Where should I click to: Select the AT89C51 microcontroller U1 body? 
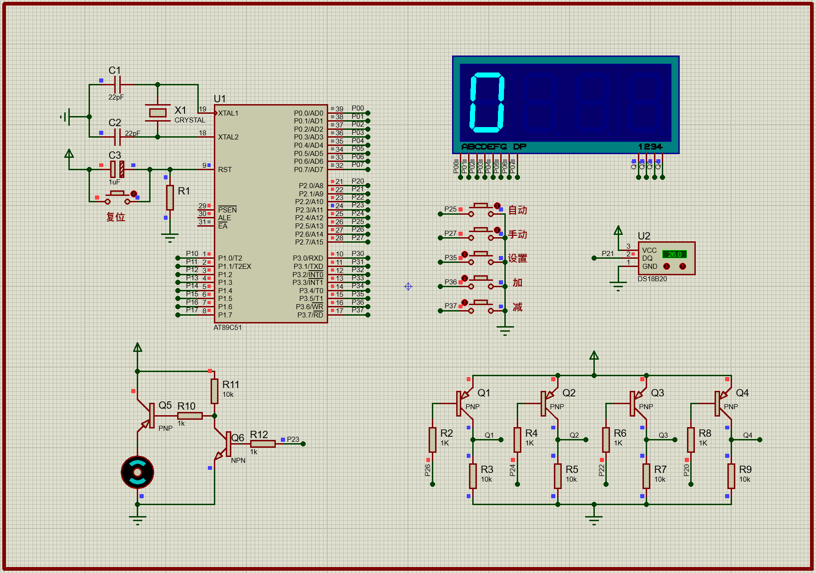(x=271, y=214)
